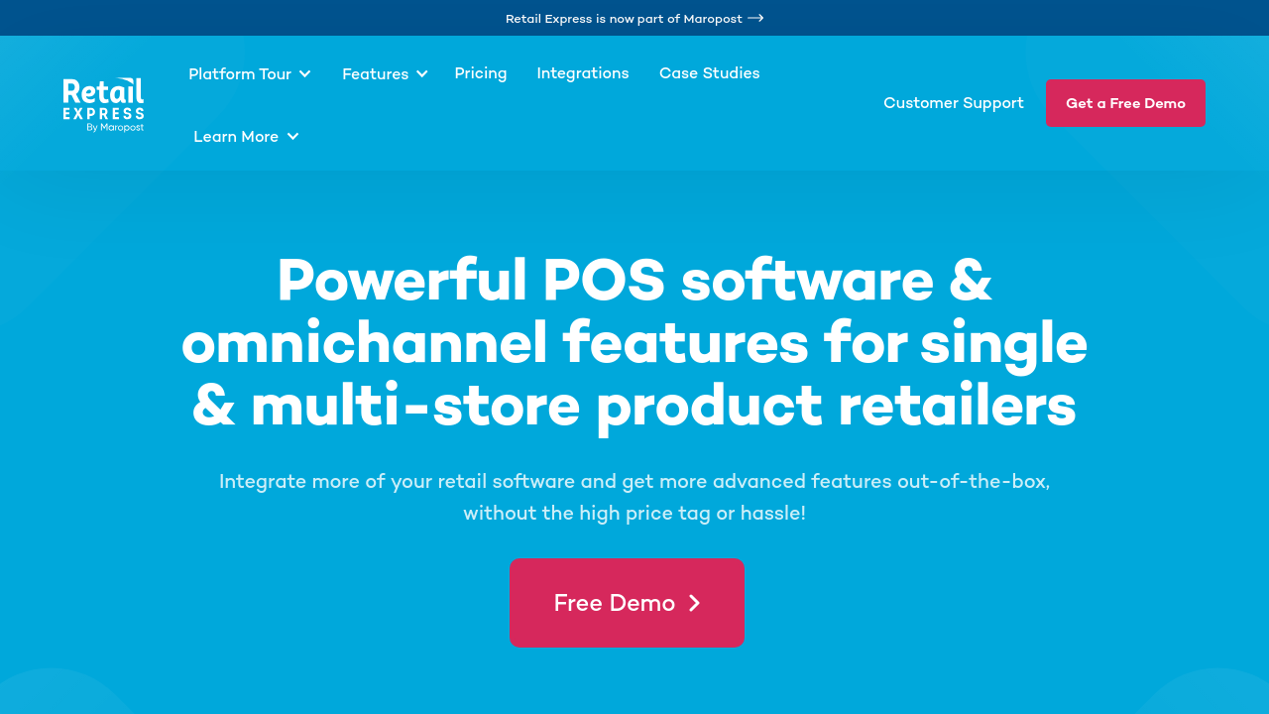View the Case Studies page
This screenshot has width=1269, height=714.
point(710,73)
